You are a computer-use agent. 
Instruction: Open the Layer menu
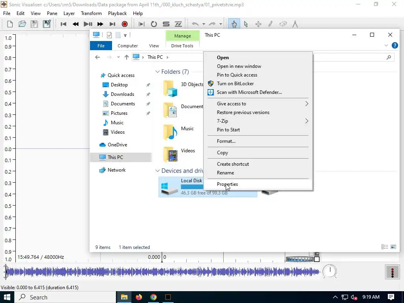coord(69,13)
